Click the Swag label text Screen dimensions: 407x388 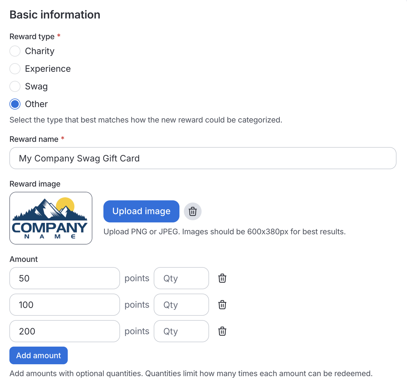pos(36,86)
